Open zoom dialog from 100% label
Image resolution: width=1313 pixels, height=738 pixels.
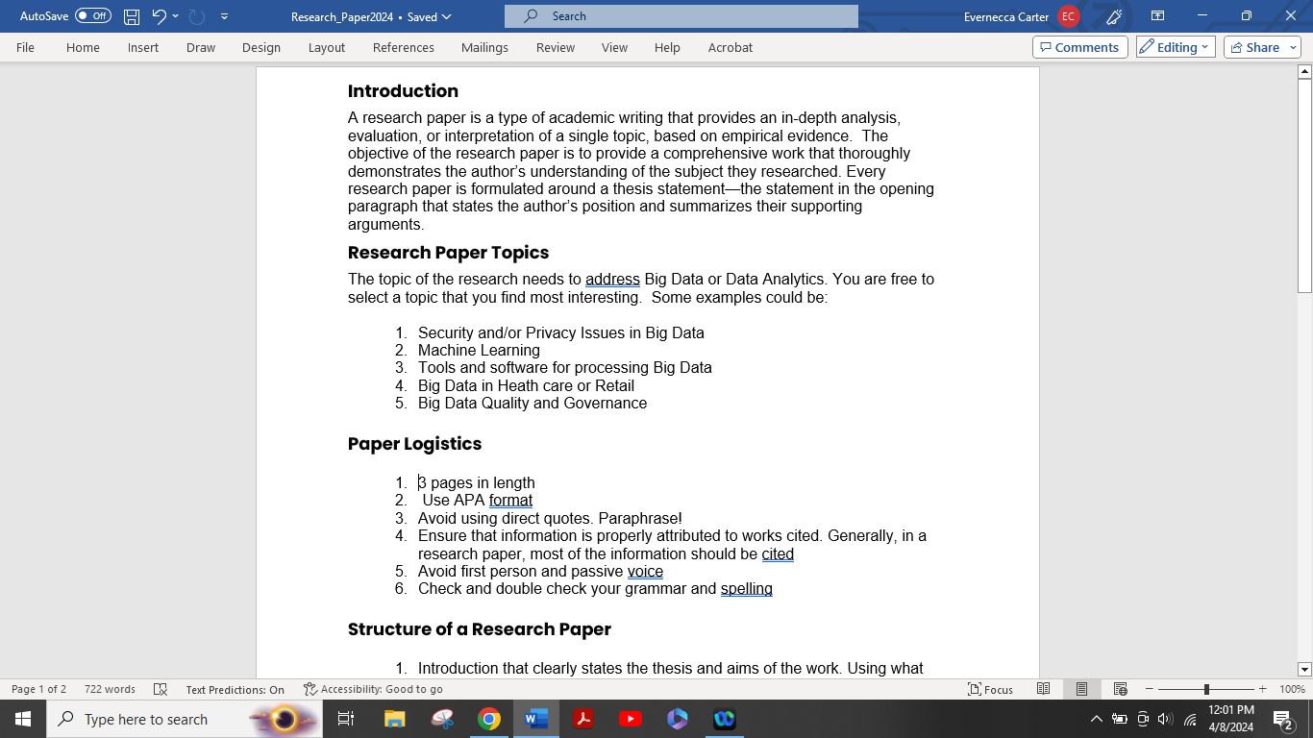pyautogui.click(x=1292, y=689)
